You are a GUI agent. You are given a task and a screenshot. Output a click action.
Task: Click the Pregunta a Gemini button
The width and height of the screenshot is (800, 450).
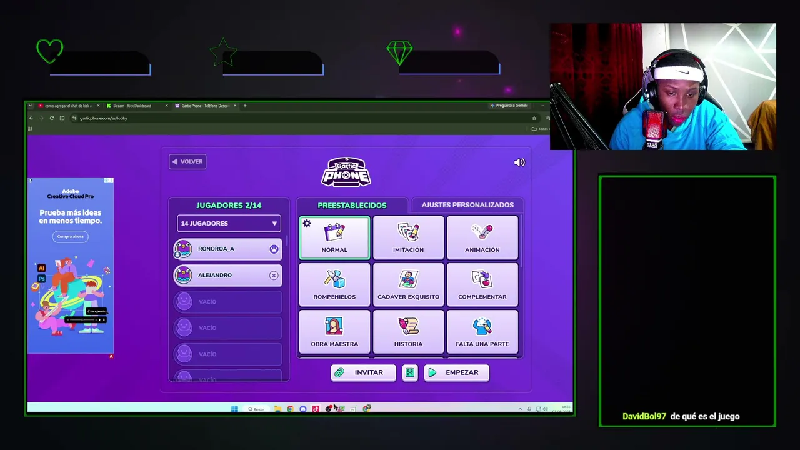pyautogui.click(x=509, y=106)
